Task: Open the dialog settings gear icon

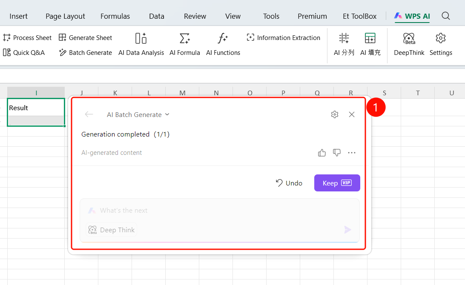Action: [335, 114]
